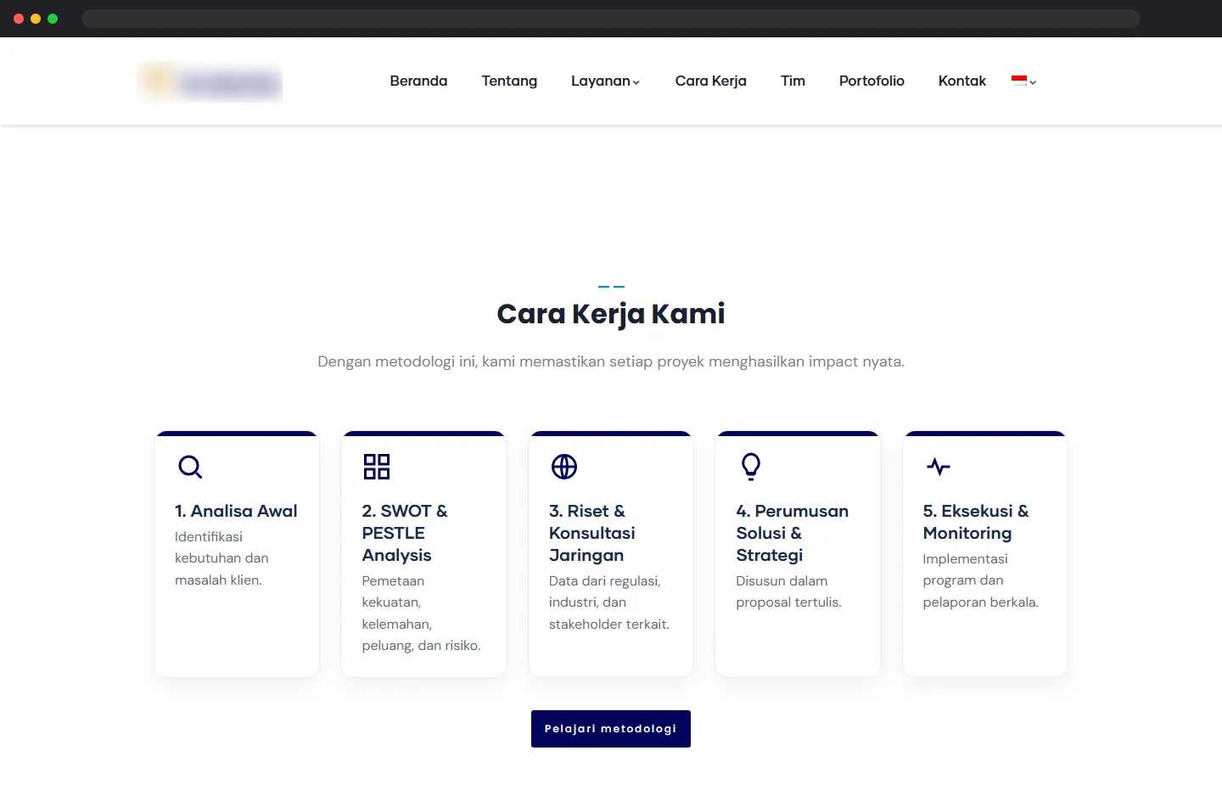Click 'Implementasi program dan pelaporan berkala.' text
This screenshot has height=801, width=1222.
(x=980, y=580)
